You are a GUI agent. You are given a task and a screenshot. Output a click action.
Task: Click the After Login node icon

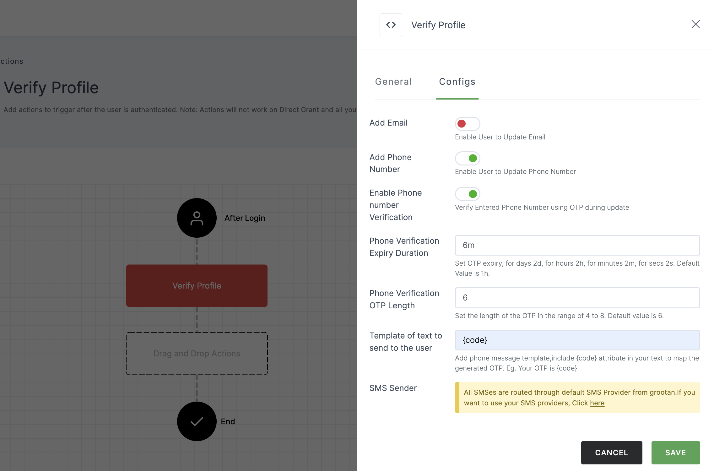click(197, 218)
